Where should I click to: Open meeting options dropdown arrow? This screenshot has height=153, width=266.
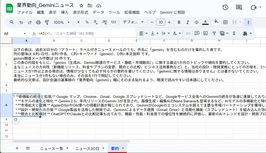click(260, 7)
